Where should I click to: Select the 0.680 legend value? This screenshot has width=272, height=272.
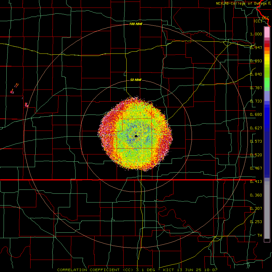click(256, 114)
